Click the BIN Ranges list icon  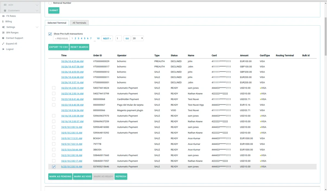tap(3, 33)
